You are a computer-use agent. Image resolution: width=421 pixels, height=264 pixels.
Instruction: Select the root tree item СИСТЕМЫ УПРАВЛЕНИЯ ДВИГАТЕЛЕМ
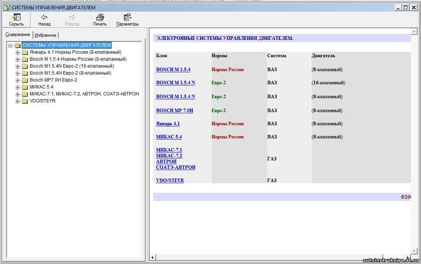tap(66, 45)
